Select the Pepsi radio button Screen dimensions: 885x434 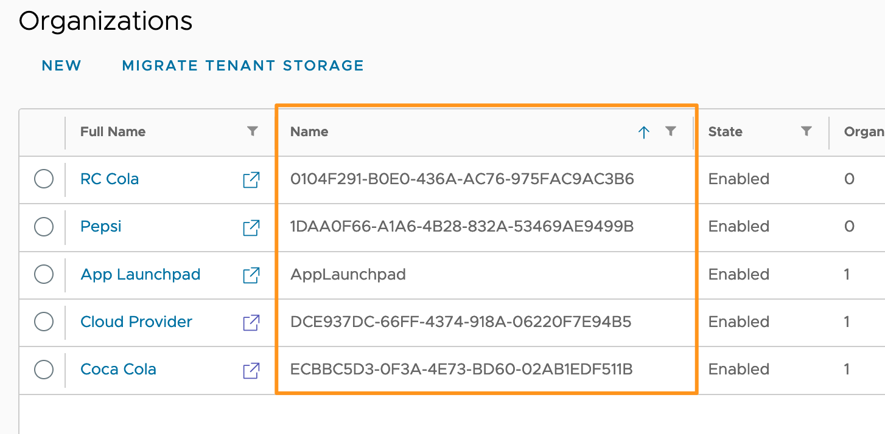[x=44, y=227]
